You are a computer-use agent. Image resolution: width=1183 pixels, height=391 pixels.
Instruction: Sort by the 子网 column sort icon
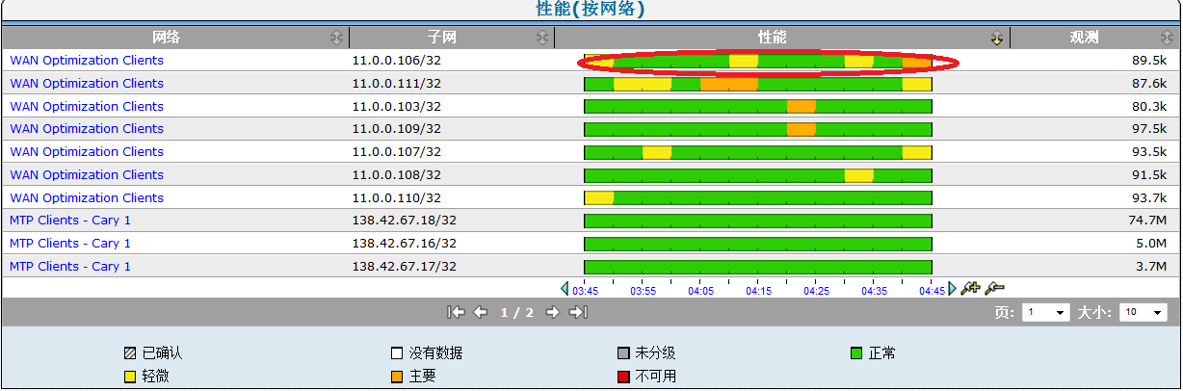pyautogui.click(x=542, y=38)
